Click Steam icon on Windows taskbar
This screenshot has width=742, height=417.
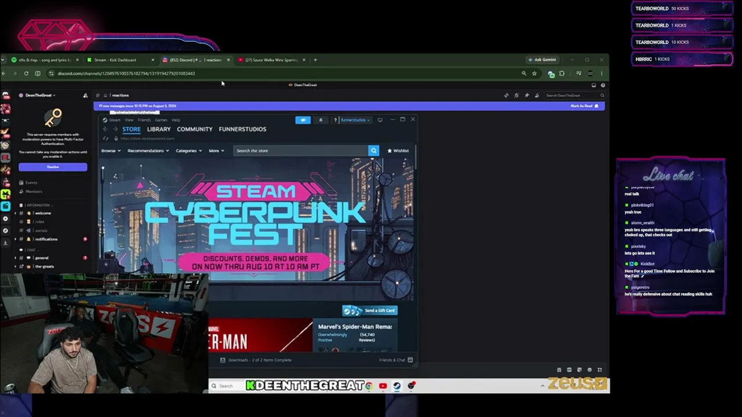pyautogui.click(x=397, y=386)
